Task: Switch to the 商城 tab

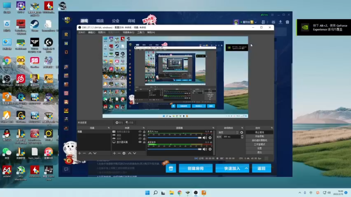Action: [x=131, y=21]
